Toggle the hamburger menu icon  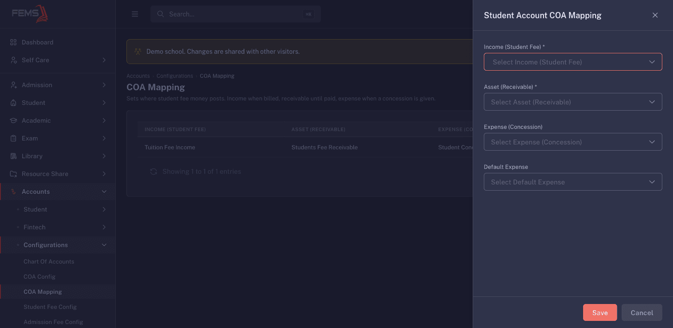[135, 14]
